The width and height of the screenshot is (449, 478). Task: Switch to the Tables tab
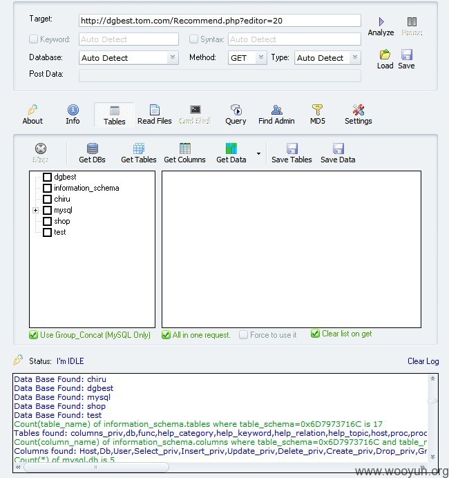114,115
